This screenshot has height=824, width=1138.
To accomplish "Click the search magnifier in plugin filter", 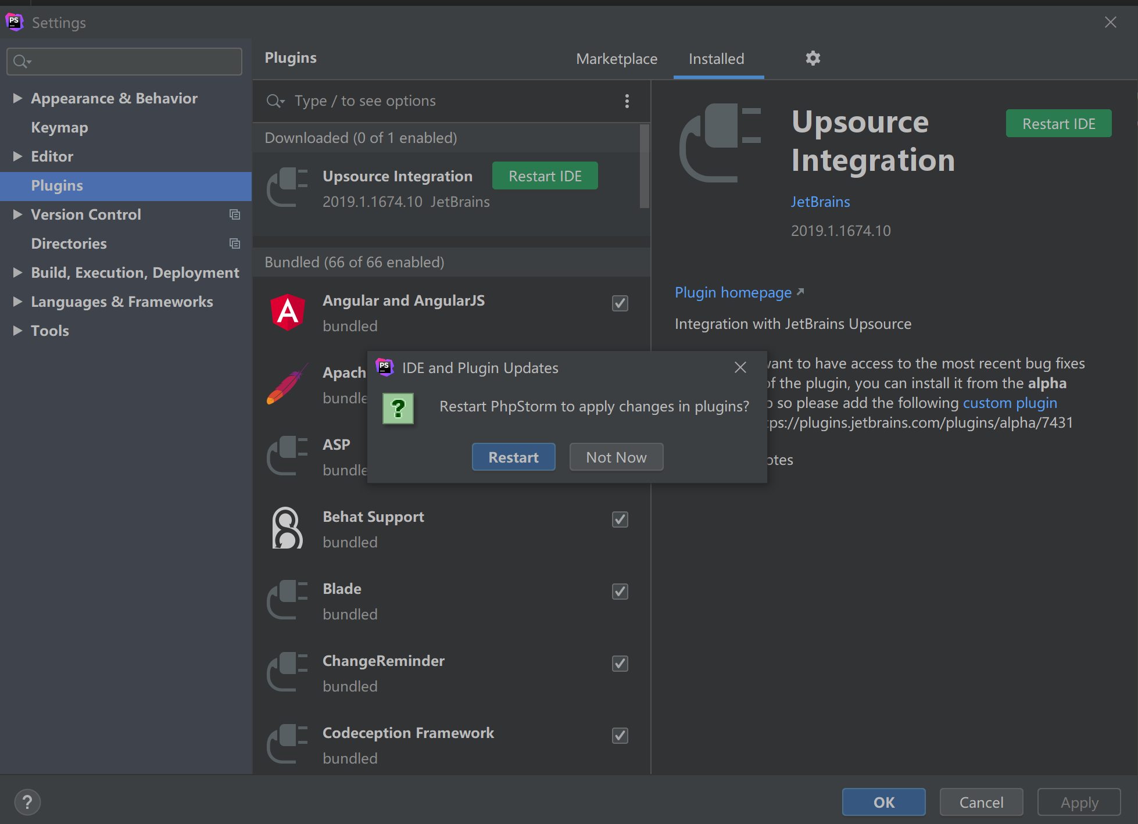I will (x=275, y=101).
